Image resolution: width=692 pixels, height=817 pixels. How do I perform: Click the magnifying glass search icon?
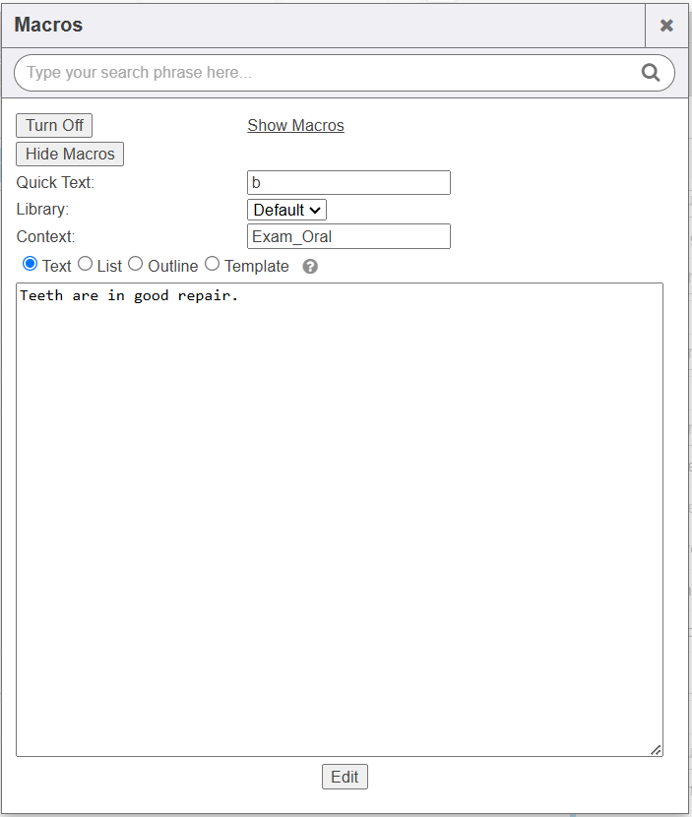(x=651, y=72)
